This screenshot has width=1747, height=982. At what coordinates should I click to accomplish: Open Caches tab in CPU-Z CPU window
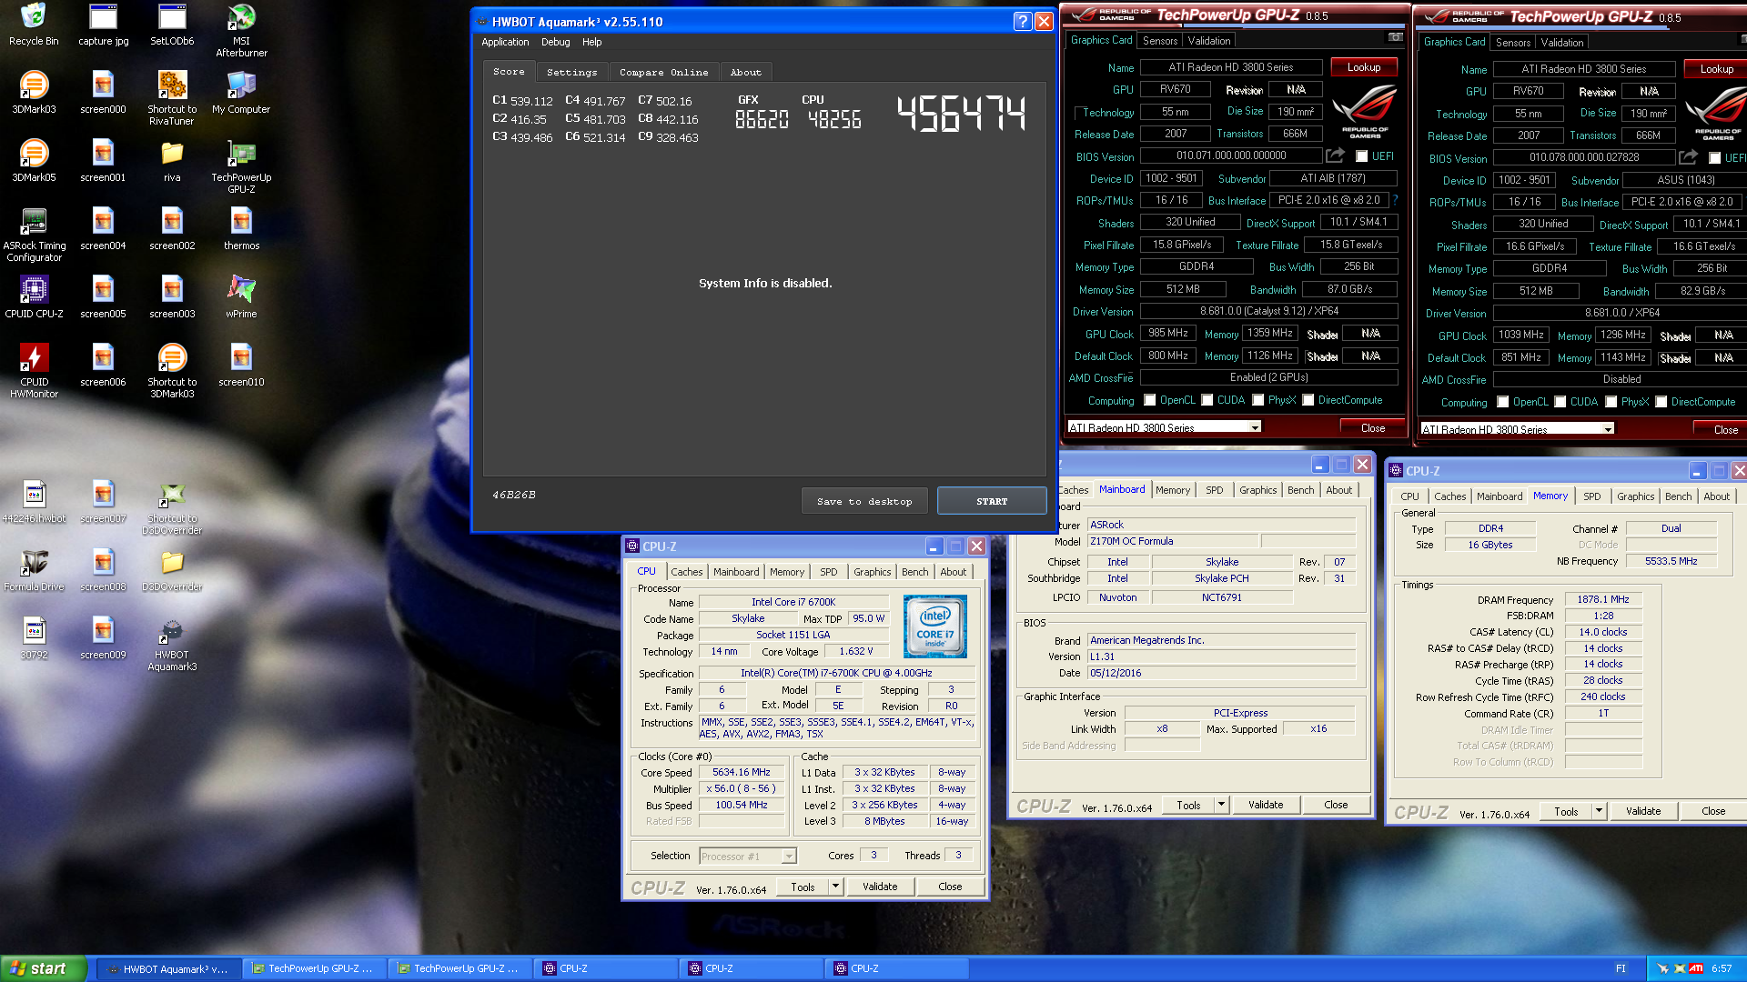pos(686,572)
